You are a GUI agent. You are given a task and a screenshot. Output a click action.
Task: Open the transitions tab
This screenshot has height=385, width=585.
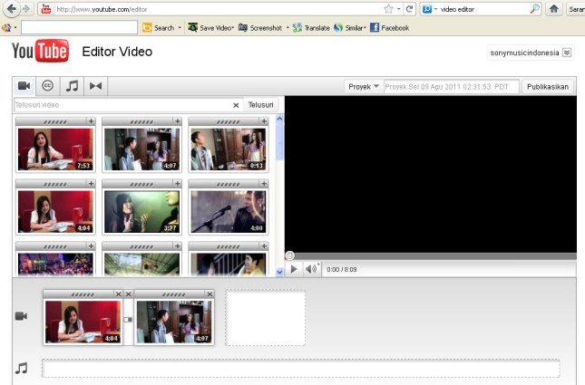coord(95,86)
